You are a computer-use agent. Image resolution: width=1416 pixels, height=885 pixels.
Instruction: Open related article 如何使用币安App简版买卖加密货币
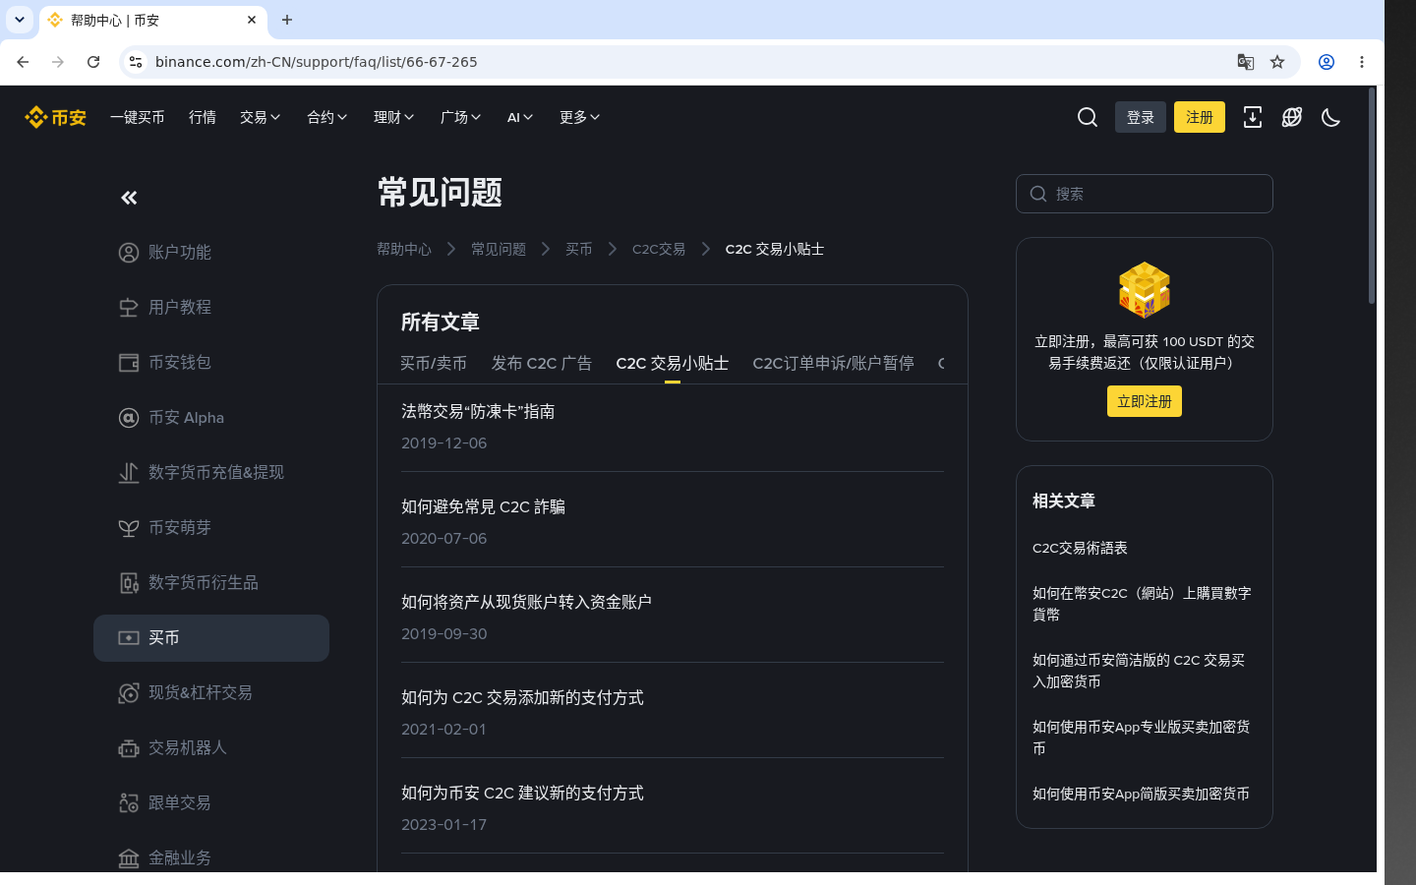(1141, 794)
